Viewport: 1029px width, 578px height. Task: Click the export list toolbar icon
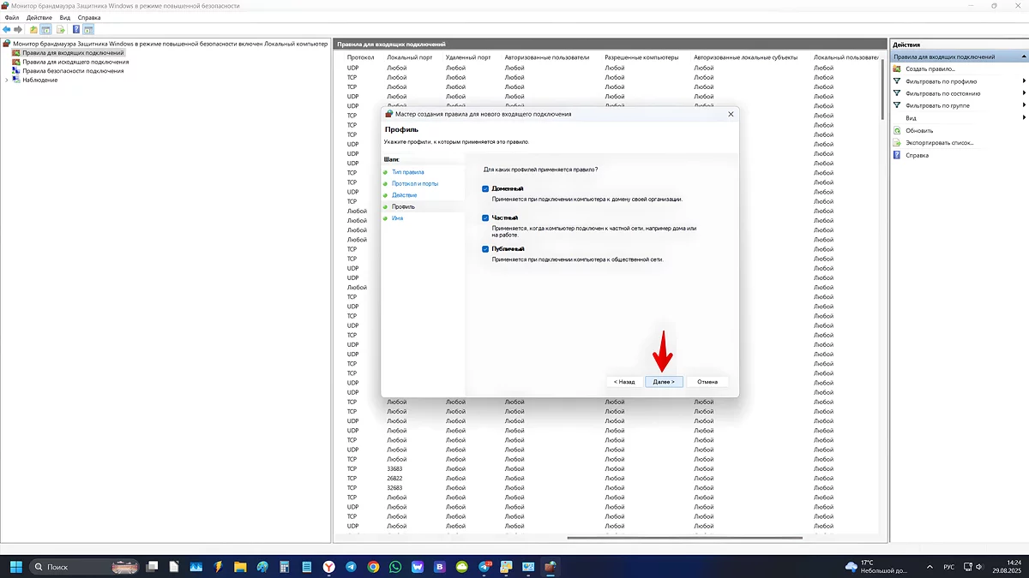click(61, 29)
